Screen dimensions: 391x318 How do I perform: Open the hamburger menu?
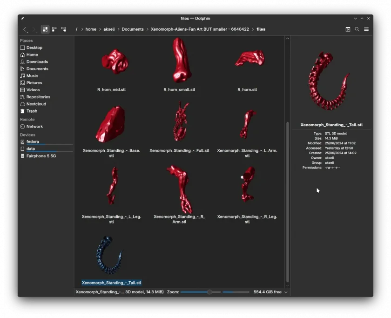click(366, 29)
